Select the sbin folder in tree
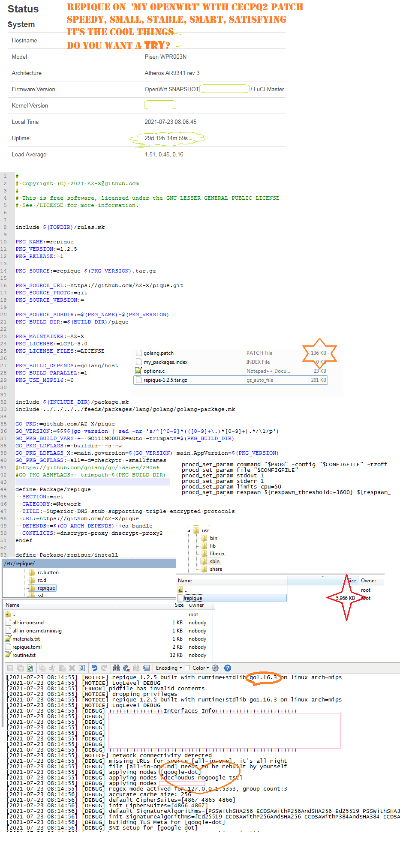This screenshot has height=857, width=400. tap(211, 561)
